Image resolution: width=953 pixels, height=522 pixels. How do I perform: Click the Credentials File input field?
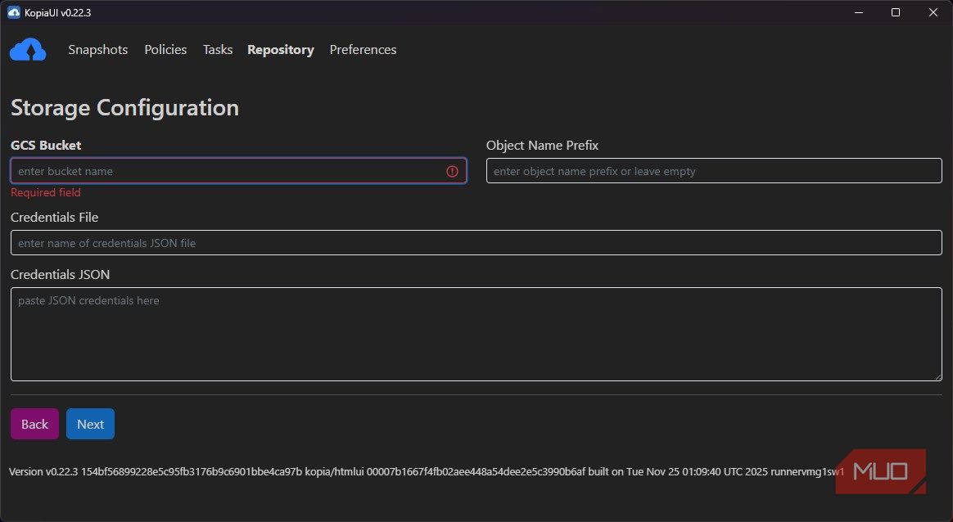[x=476, y=242]
